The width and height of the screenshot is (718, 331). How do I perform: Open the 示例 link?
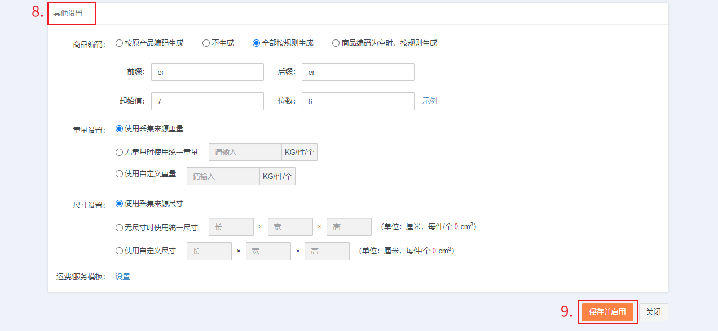[x=430, y=101]
